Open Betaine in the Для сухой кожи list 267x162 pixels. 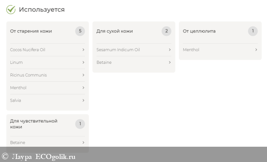(104, 62)
